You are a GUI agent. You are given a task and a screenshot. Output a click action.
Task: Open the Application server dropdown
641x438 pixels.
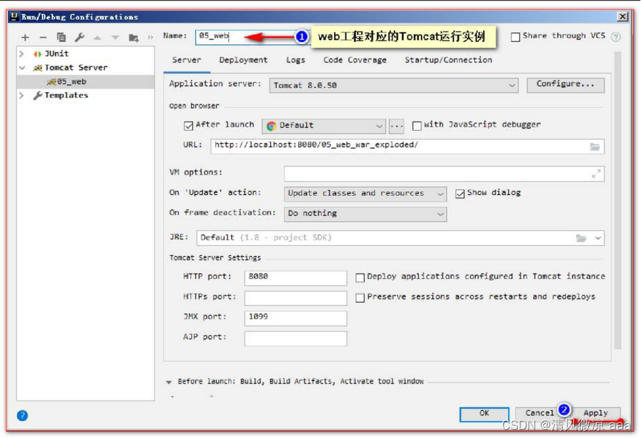[394, 85]
